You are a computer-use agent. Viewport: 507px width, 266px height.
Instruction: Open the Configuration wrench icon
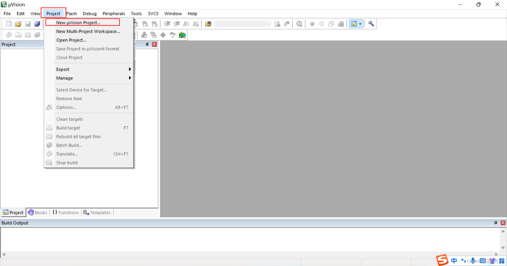tap(371, 24)
